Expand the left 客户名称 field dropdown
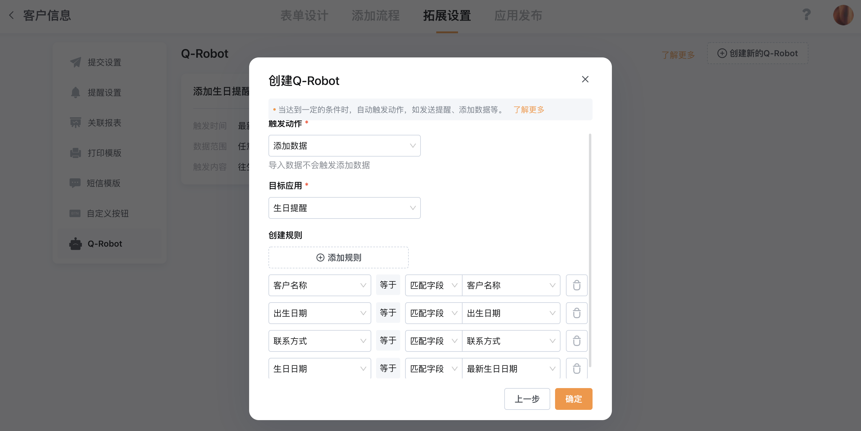The image size is (861, 431). coord(320,285)
